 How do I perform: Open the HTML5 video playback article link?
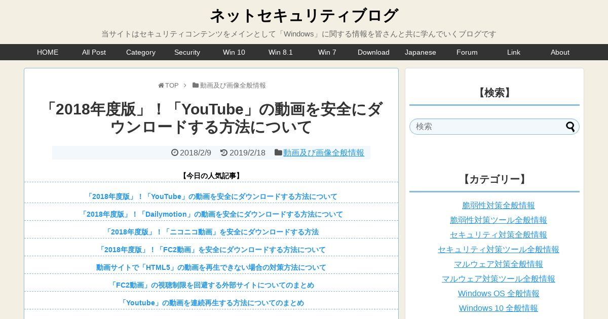coord(211,267)
